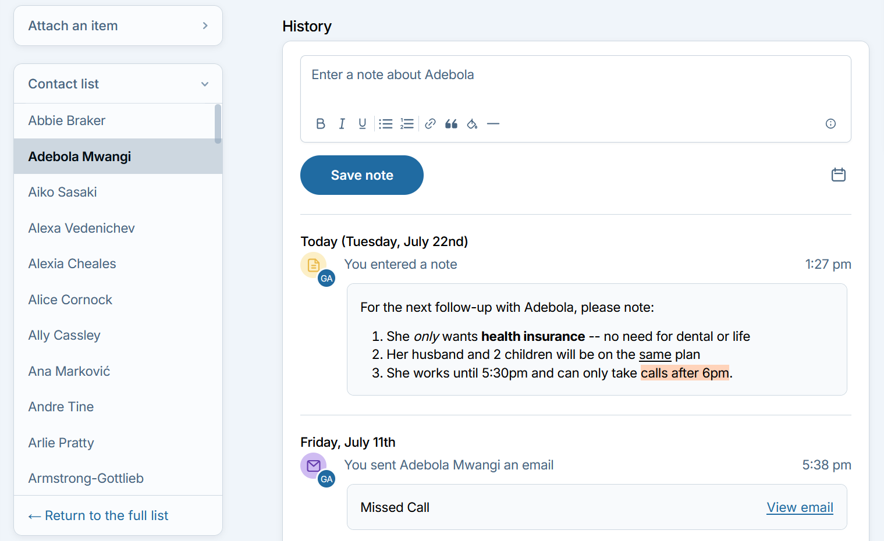Add a hyperlink using the link icon
Viewport: 884px width, 541px height.
[x=430, y=124]
